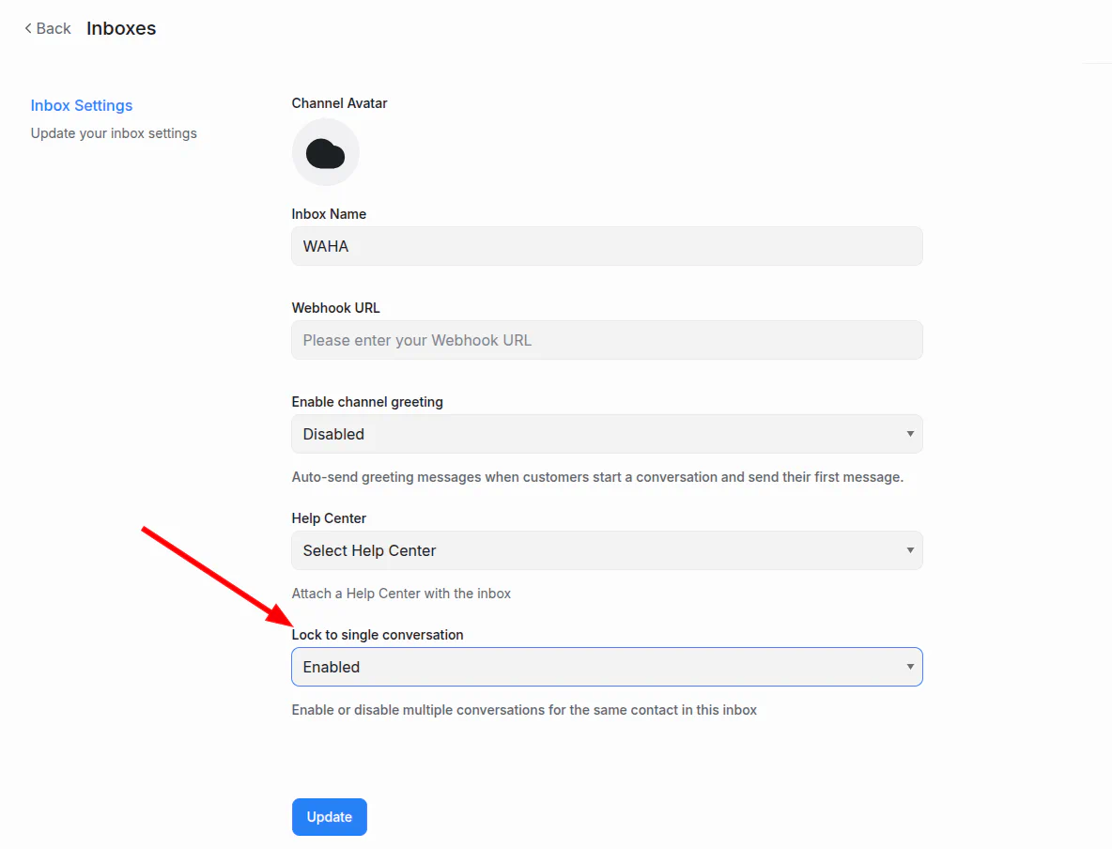Click the Inbox Name label
Image resolution: width=1112 pixels, height=849 pixels.
329,214
